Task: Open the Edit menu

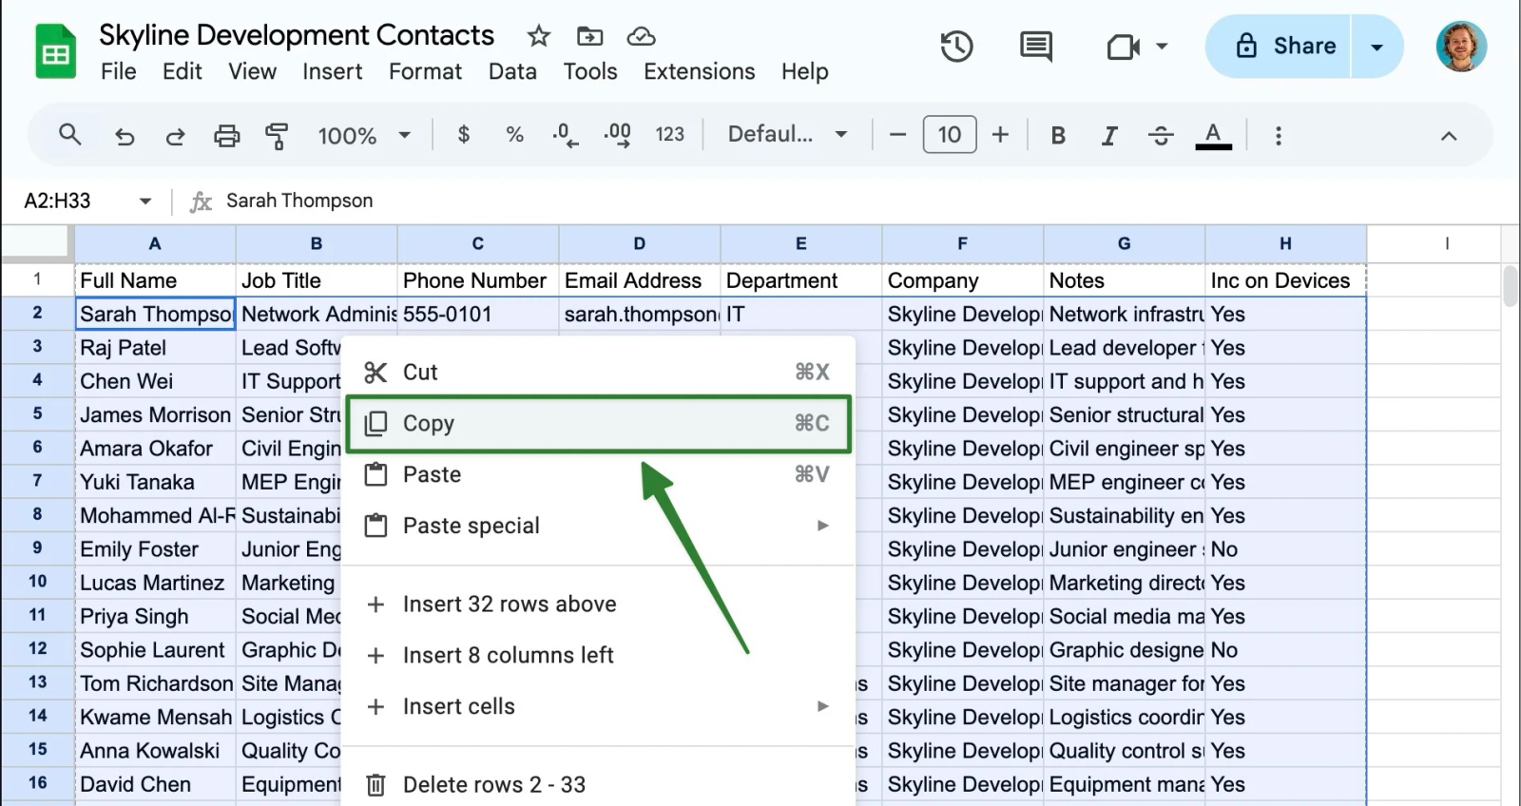Action: [183, 71]
